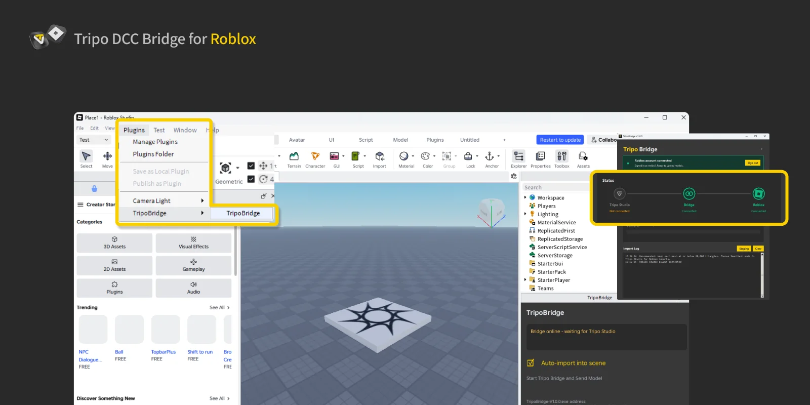
Task: Open the Properties panel button
Action: [541, 156]
